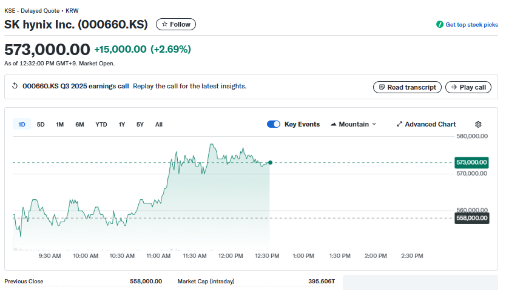506x290 pixels.
Task: Play the Q3 2025 earnings call
Action: click(x=468, y=87)
